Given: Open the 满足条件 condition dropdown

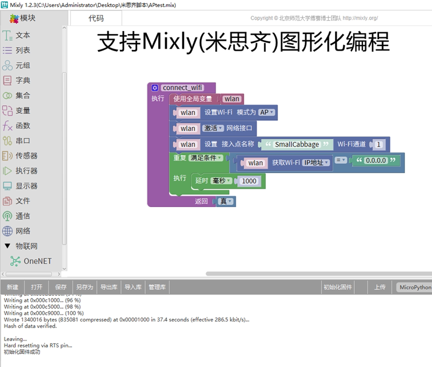Looking at the screenshot, I should click(x=206, y=158).
